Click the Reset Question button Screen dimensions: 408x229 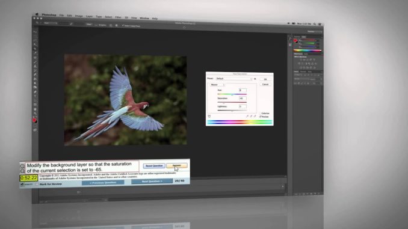pyautogui.click(x=154, y=166)
